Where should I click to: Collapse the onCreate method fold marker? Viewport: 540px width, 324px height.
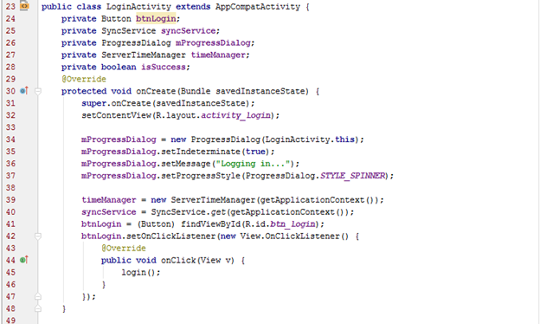[x=38, y=91]
